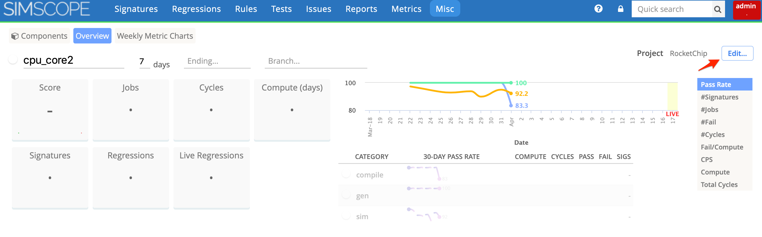Click the Cycles card
Viewport: 762px width, 237px height.
pyautogui.click(x=211, y=110)
